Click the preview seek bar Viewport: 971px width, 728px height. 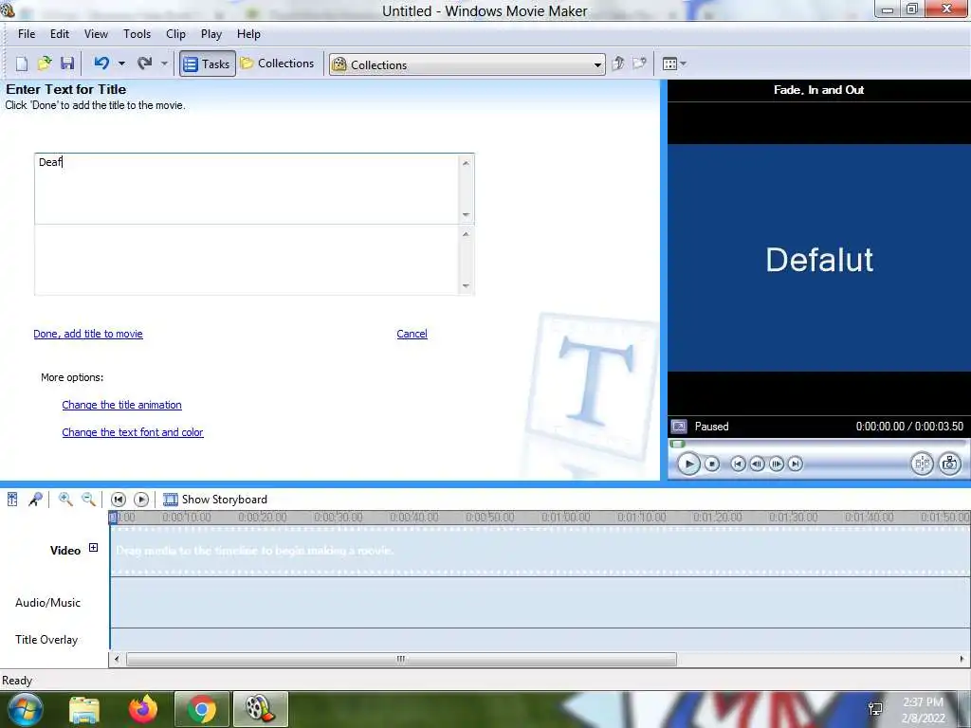tap(818, 444)
